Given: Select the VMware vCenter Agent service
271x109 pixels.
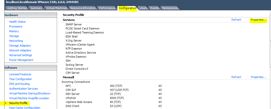Looking at the screenshot, I should pyautogui.click(x=80, y=45).
